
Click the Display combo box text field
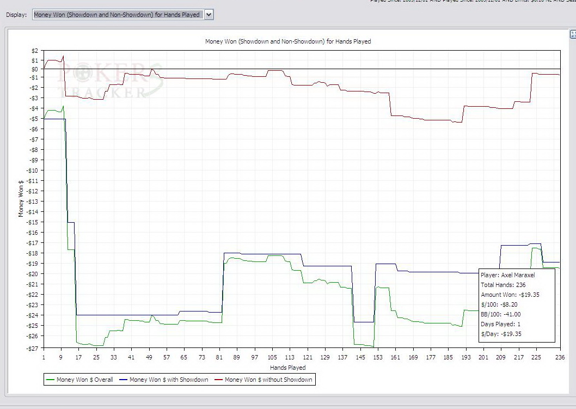point(117,15)
